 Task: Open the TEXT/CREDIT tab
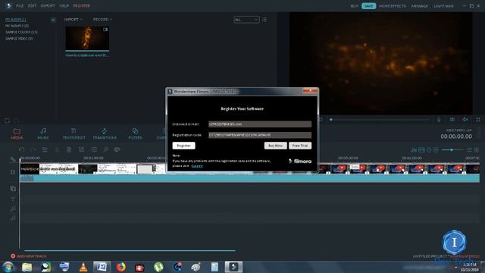point(74,133)
